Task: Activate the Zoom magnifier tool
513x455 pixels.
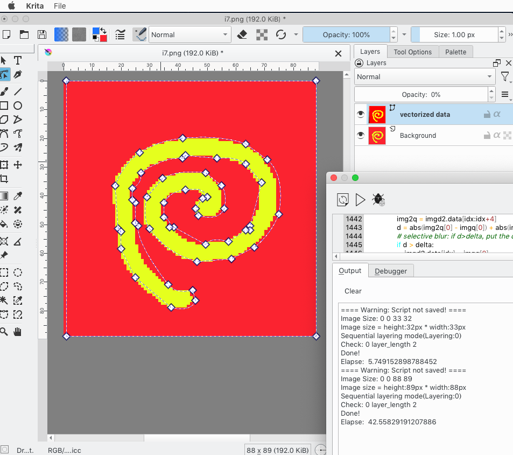Action: (4, 331)
